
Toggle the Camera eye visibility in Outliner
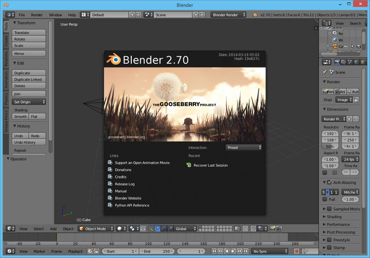[x=346, y=46]
